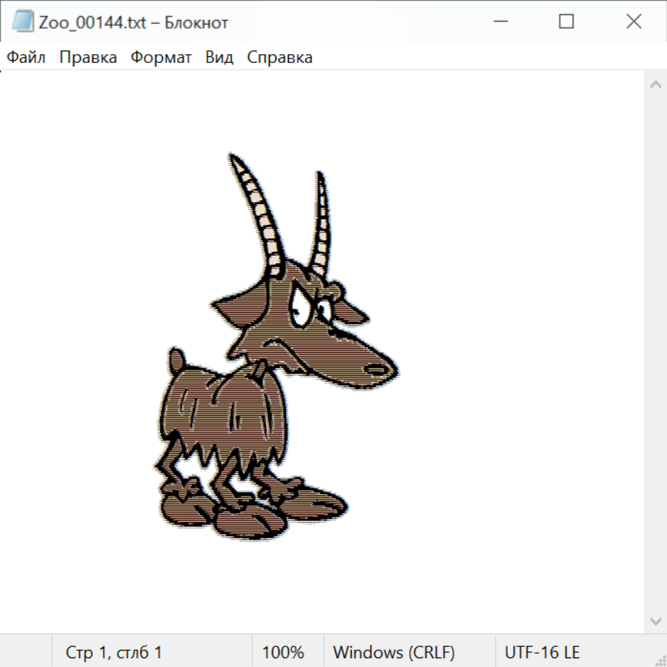Click the UTF-16 LE encoding indicator
667x667 pixels.
(542, 653)
